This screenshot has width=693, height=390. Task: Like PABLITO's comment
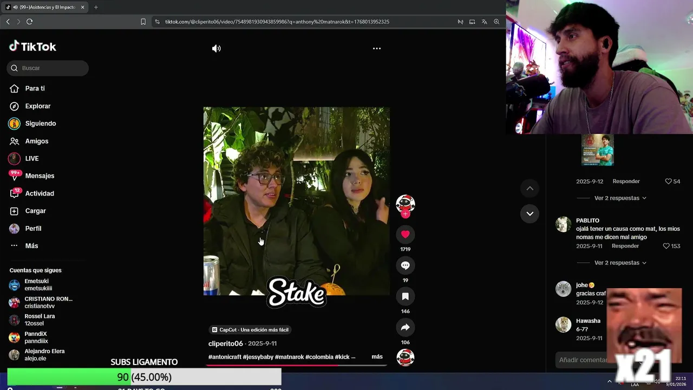point(667,246)
